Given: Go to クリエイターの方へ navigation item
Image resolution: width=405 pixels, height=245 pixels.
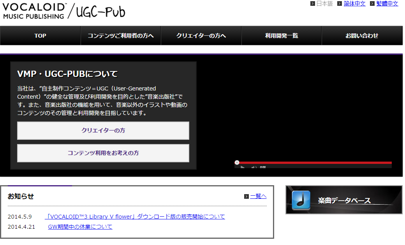Looking at the screenshot, I should (201, 36).
